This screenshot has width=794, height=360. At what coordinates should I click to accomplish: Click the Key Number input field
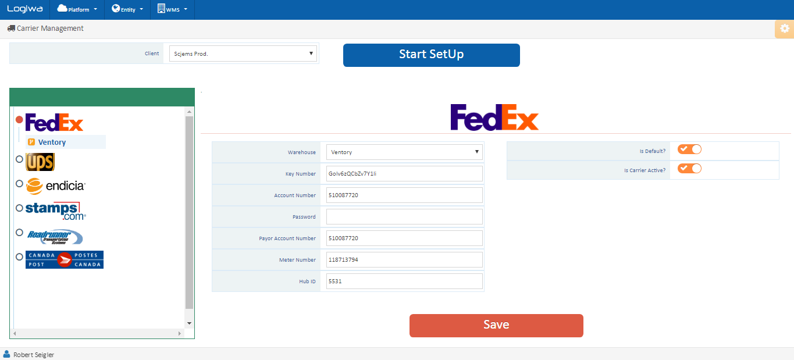404,174
